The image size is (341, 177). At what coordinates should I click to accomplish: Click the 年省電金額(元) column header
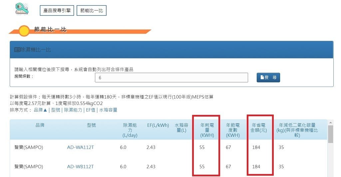pyautogui.click(x=258, y=128)
